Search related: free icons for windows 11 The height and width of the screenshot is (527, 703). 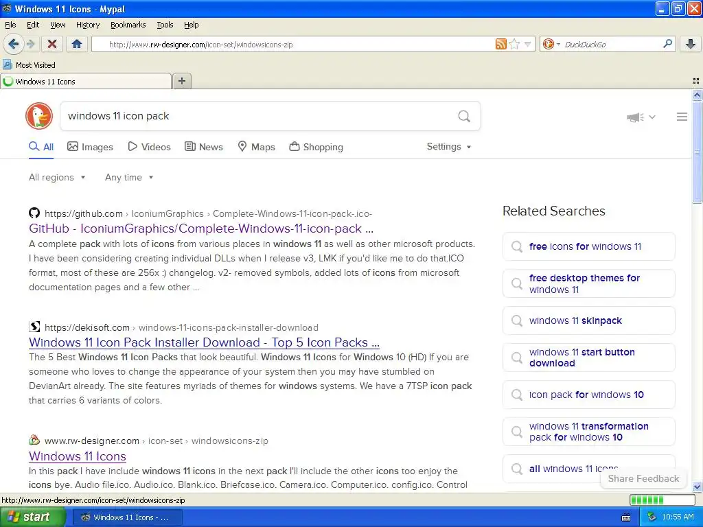pos(588,246)
